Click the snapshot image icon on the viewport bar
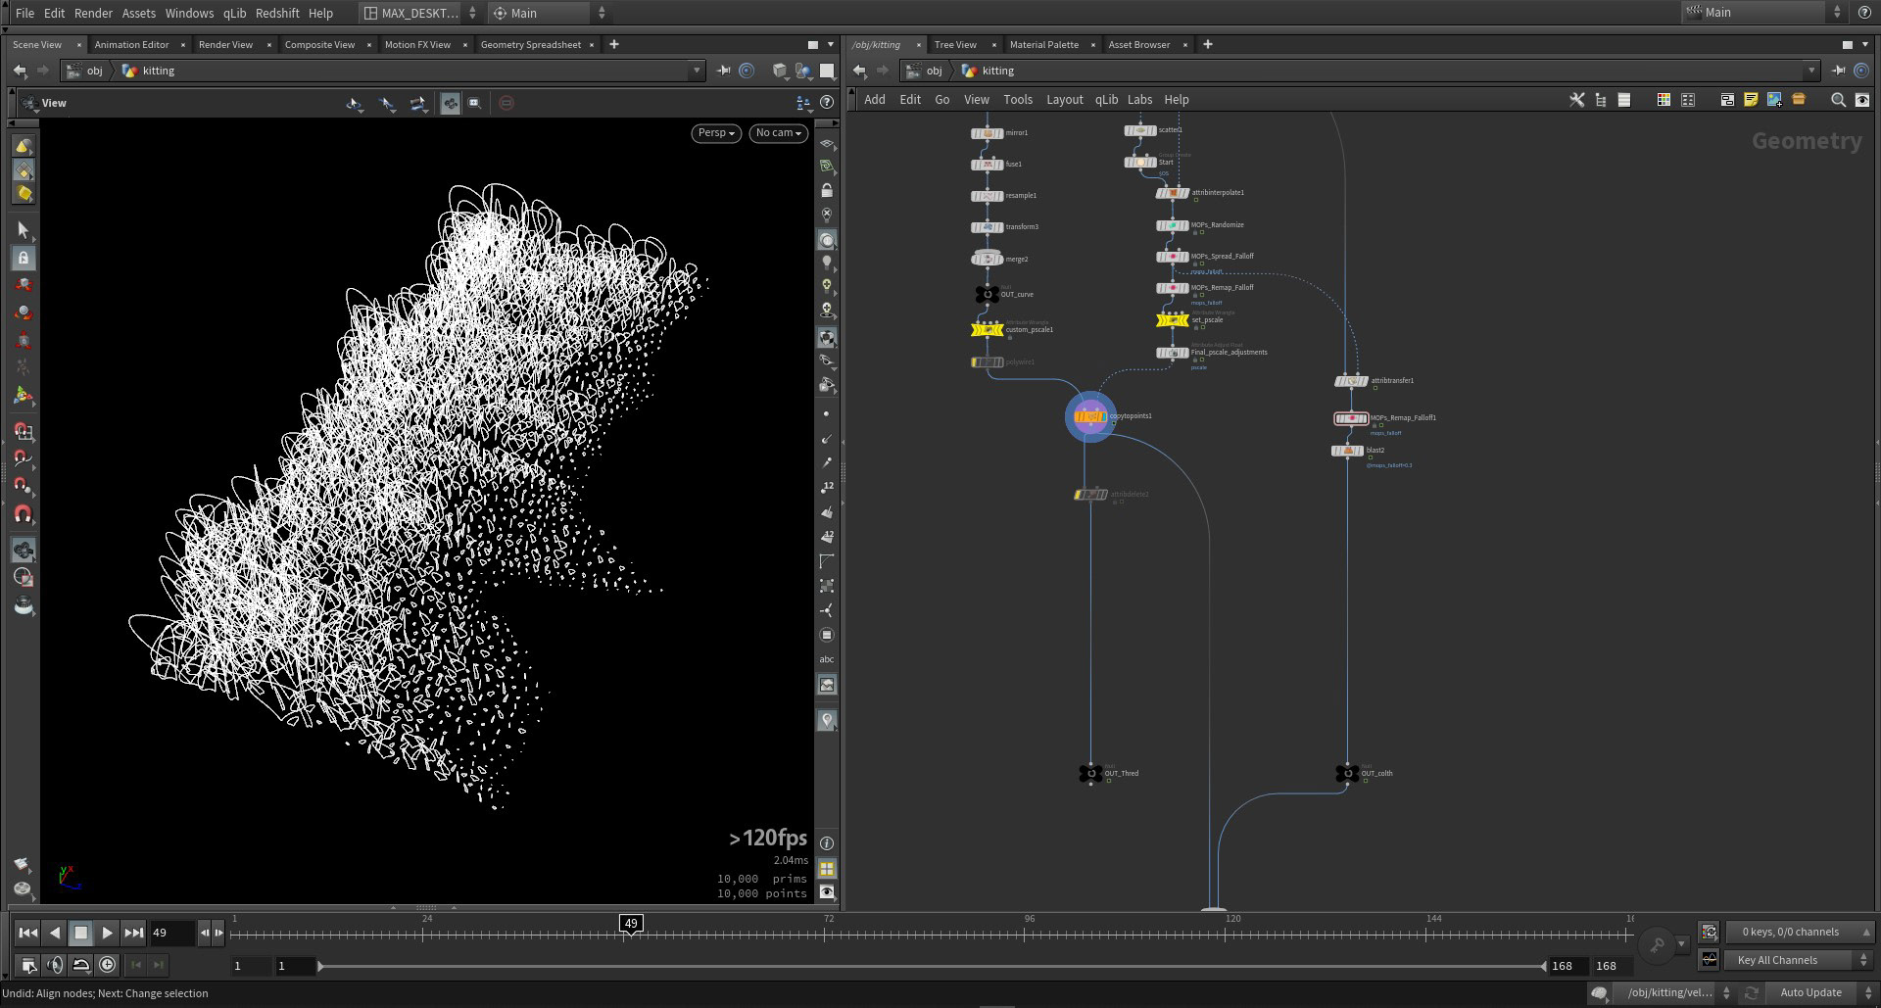Image resolution: width=1881 pixels, height=1008 pixels. (828, 685)
